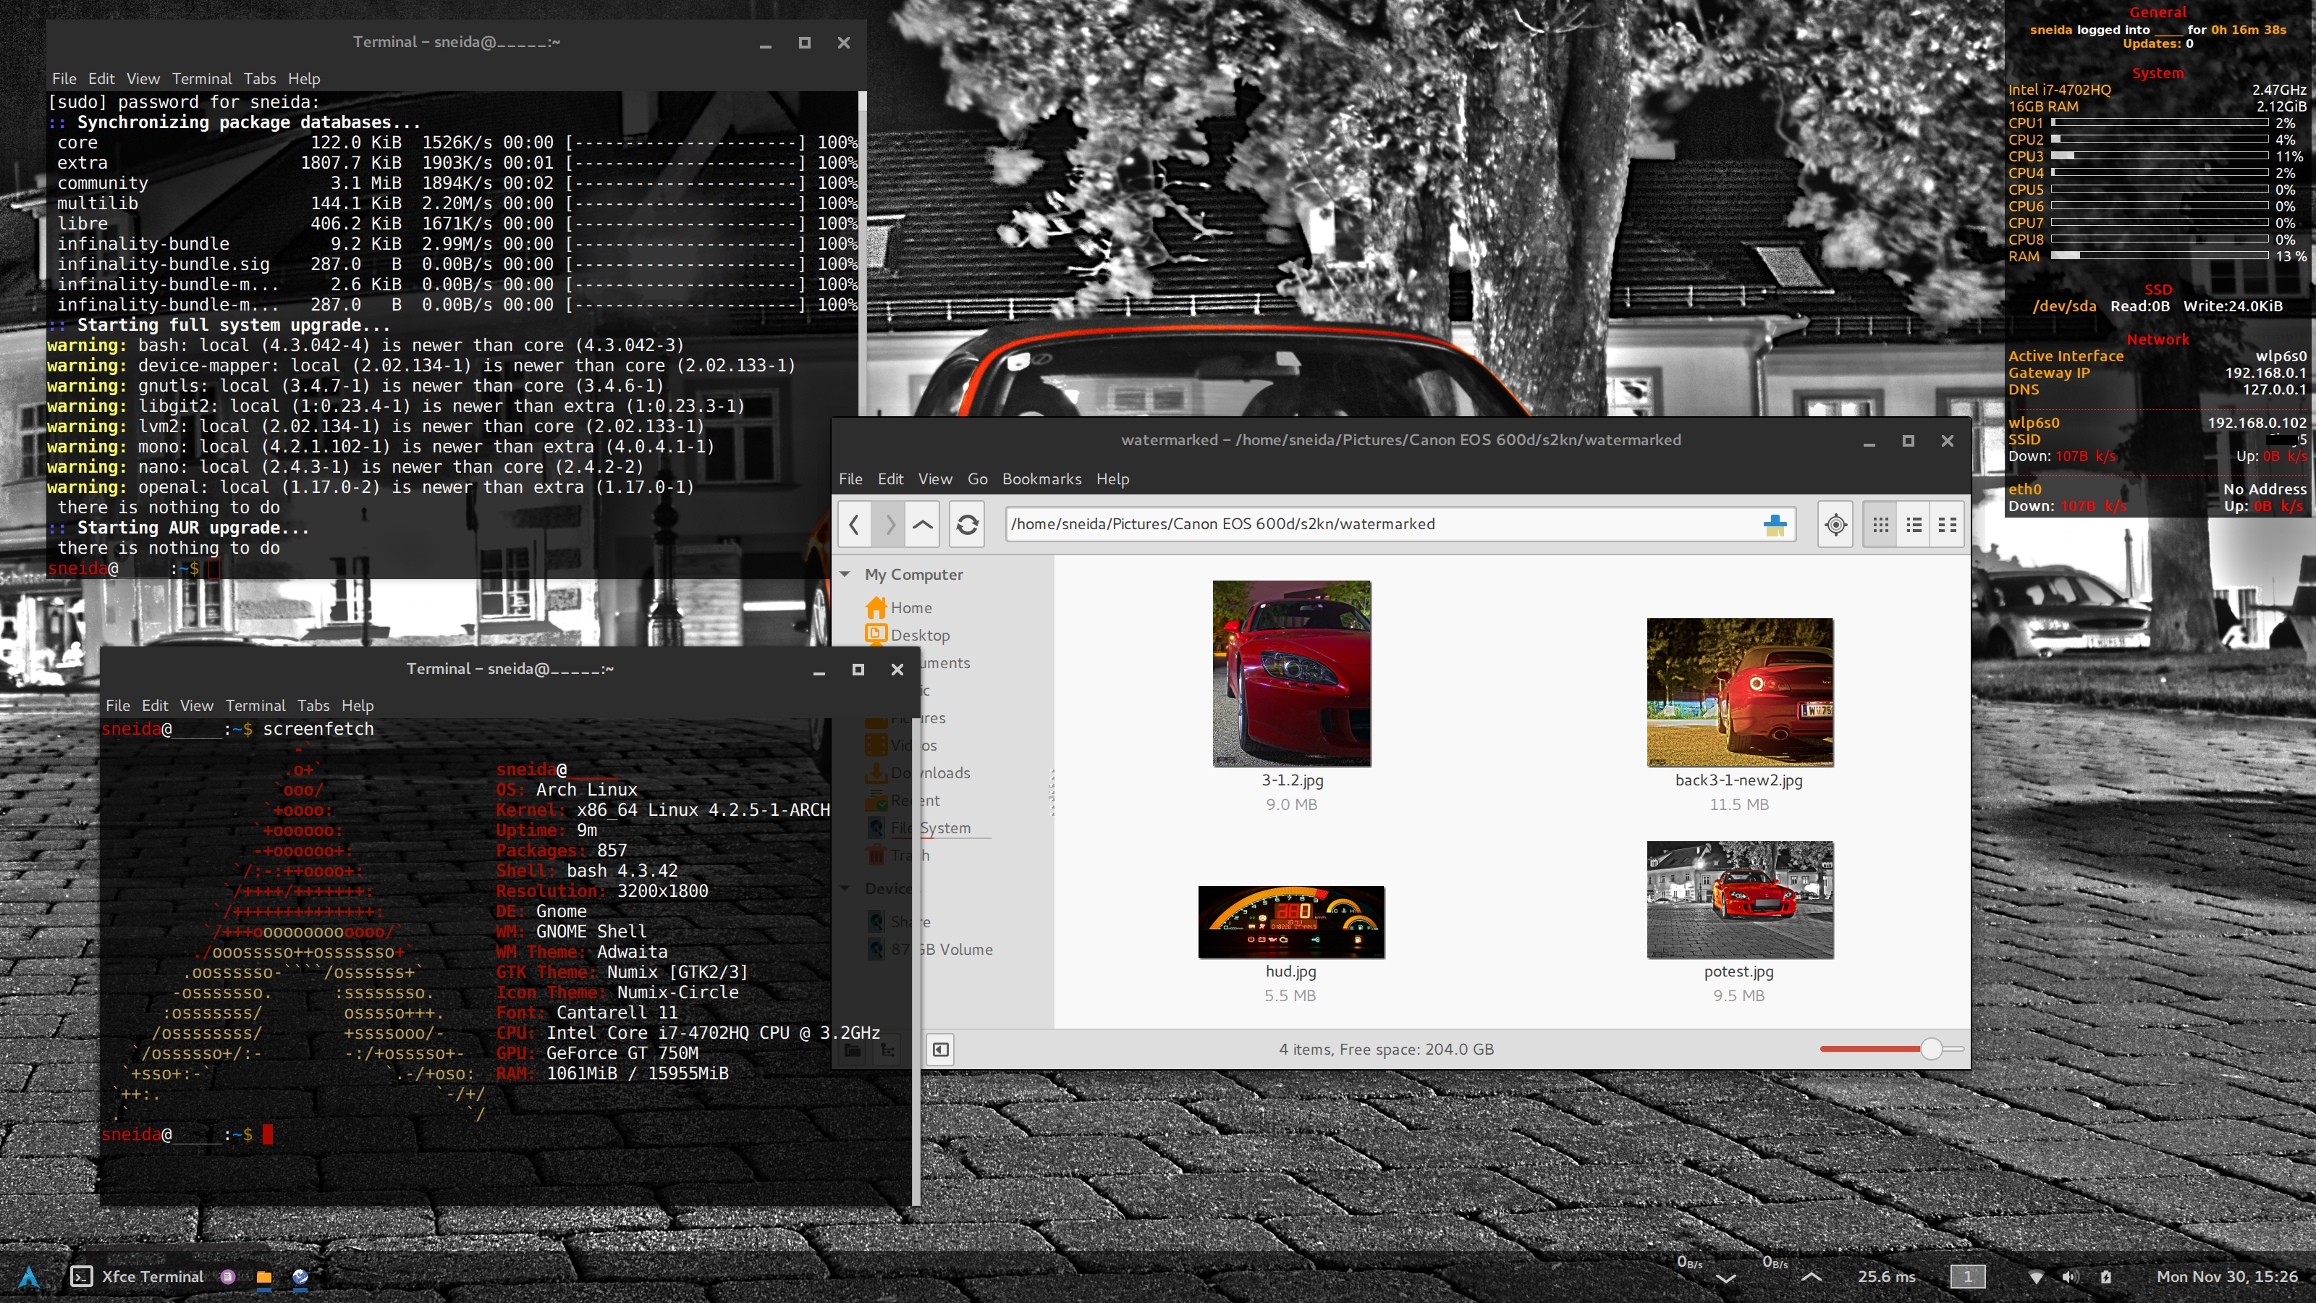
Task: Show places view in sidebar
Action: click(x=853, y=1050)
